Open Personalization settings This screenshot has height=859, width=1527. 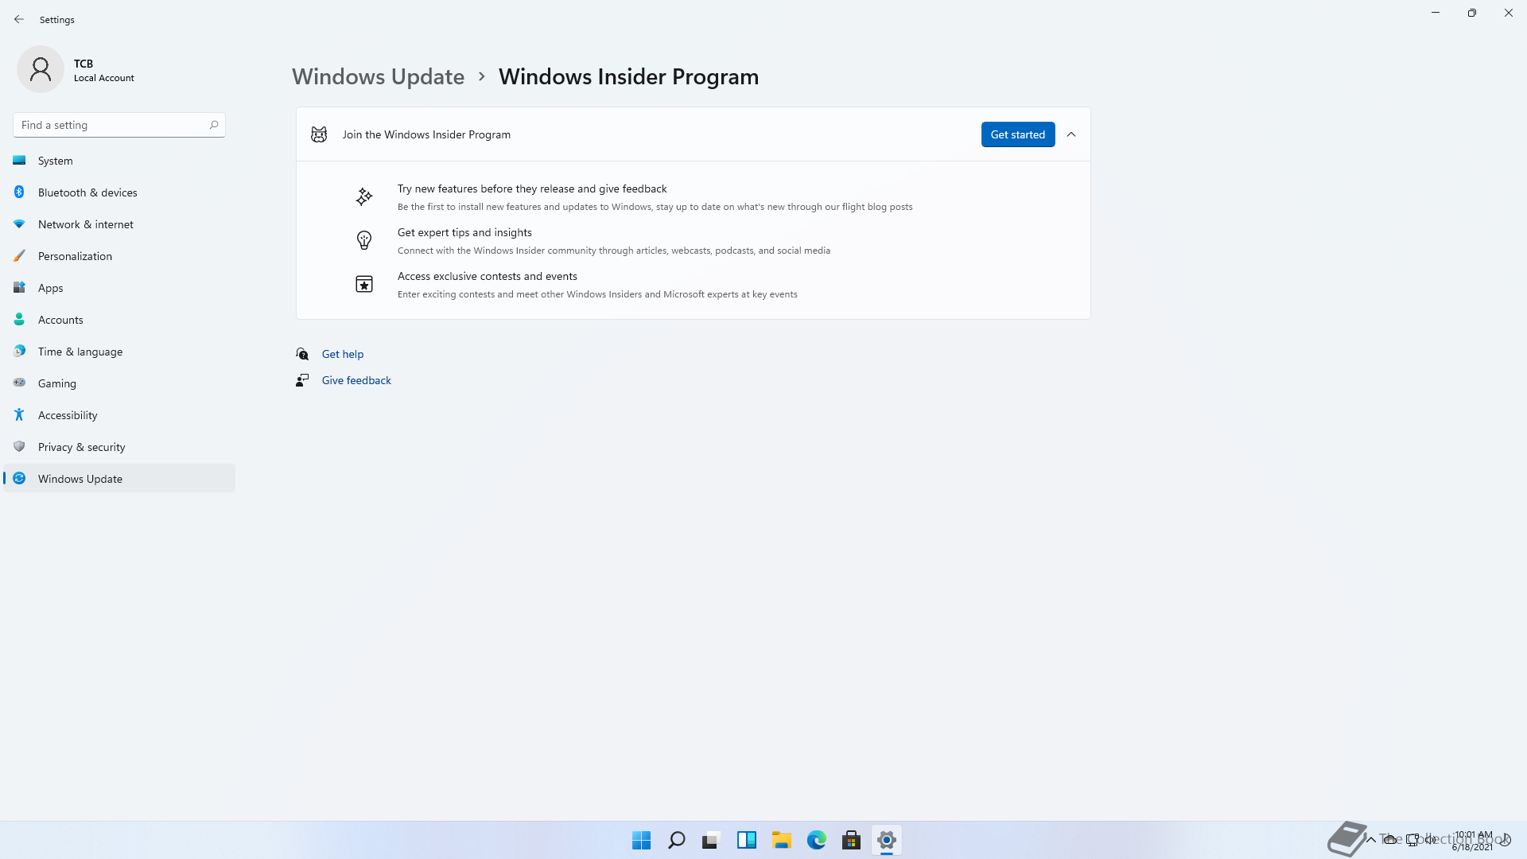(x=119, y=256)
